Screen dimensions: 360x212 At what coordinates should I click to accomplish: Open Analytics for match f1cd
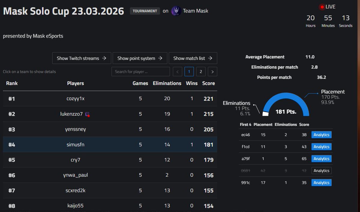click(x=321, y=147)
